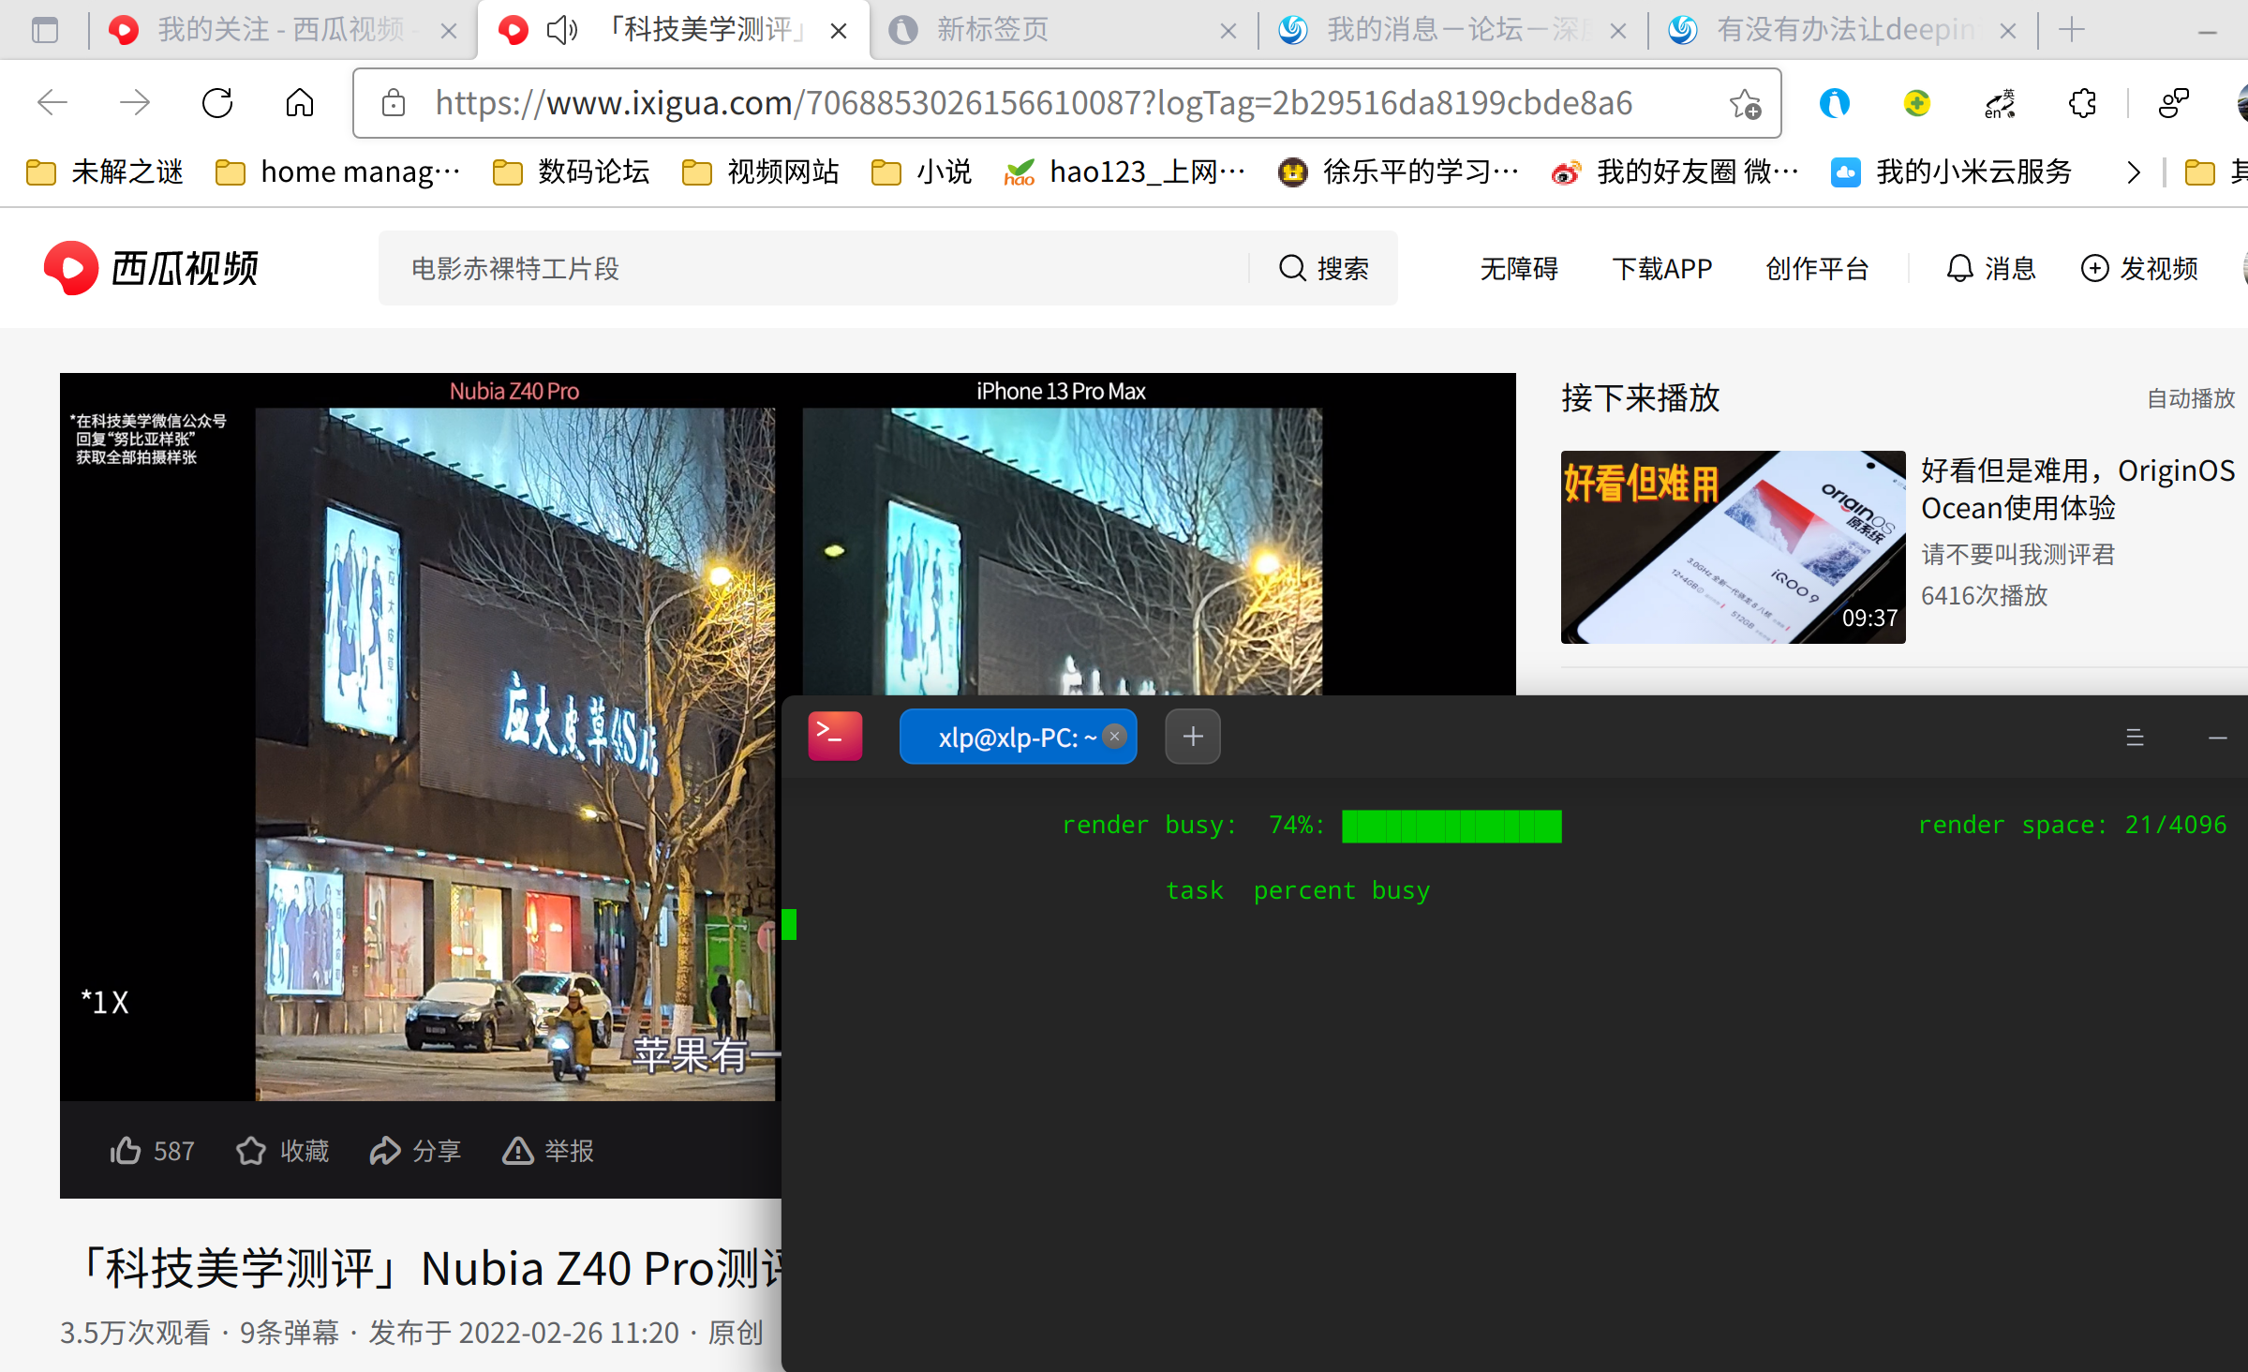Screen dimensions: 2248x1372
Task: Open a new terminal tab with plus icon
Action: pos(1191,736)
